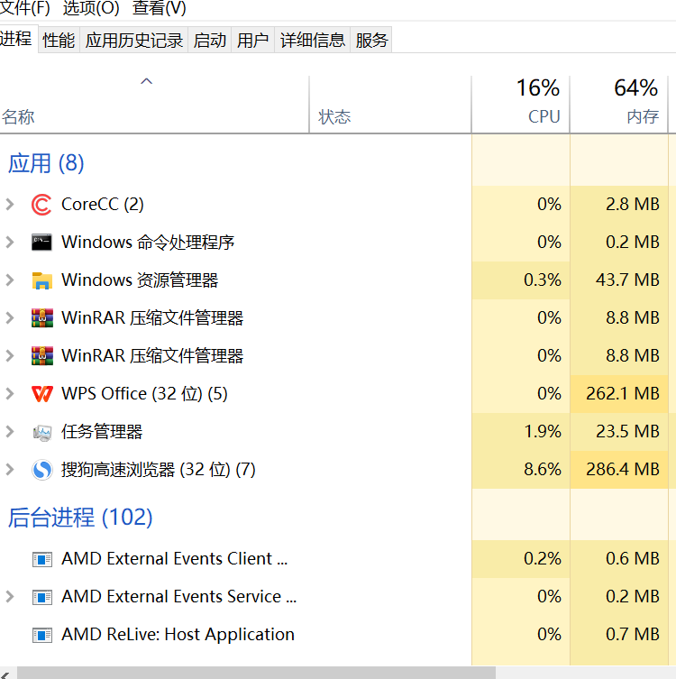Sort by the 16% CPU column header

tap(521, 104)
